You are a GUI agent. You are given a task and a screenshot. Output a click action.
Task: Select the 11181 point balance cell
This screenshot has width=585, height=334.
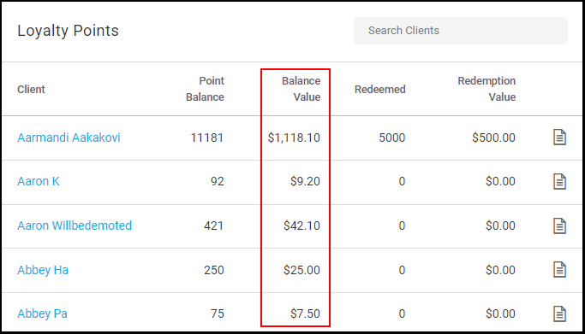point(207,138)
